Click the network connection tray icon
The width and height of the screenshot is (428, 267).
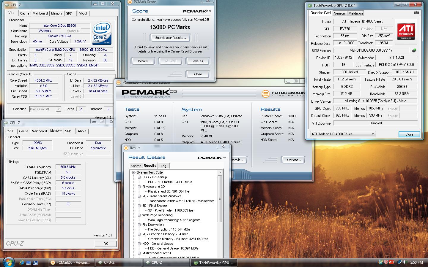coord(399,262)
